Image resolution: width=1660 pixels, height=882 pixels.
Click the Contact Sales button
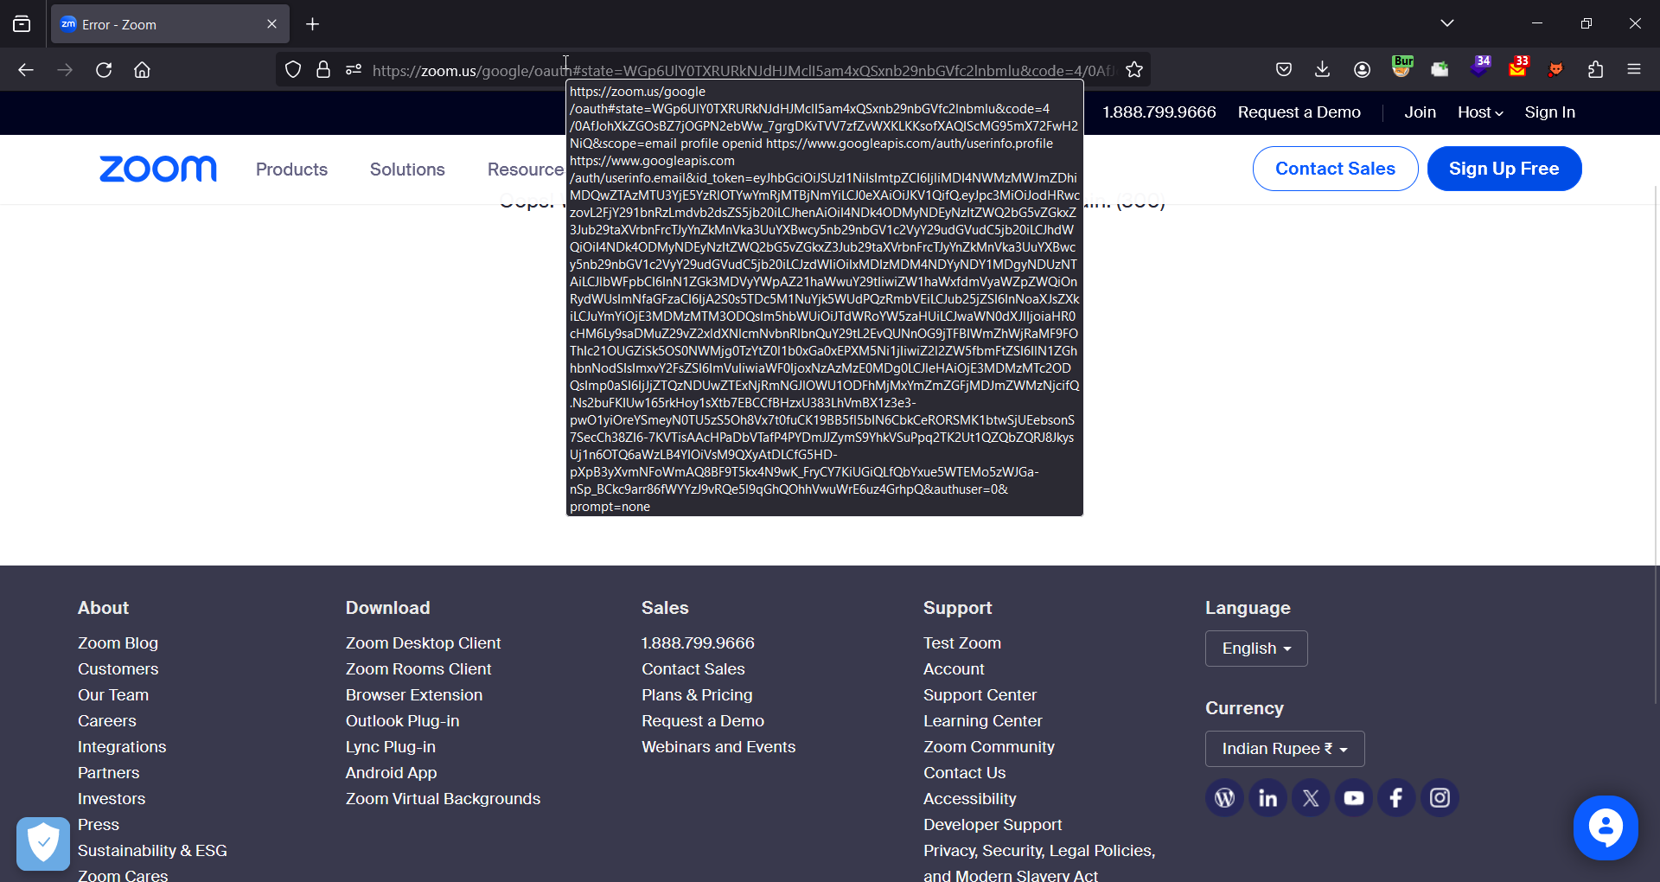pyautogui.click(x=1335, y=169)
